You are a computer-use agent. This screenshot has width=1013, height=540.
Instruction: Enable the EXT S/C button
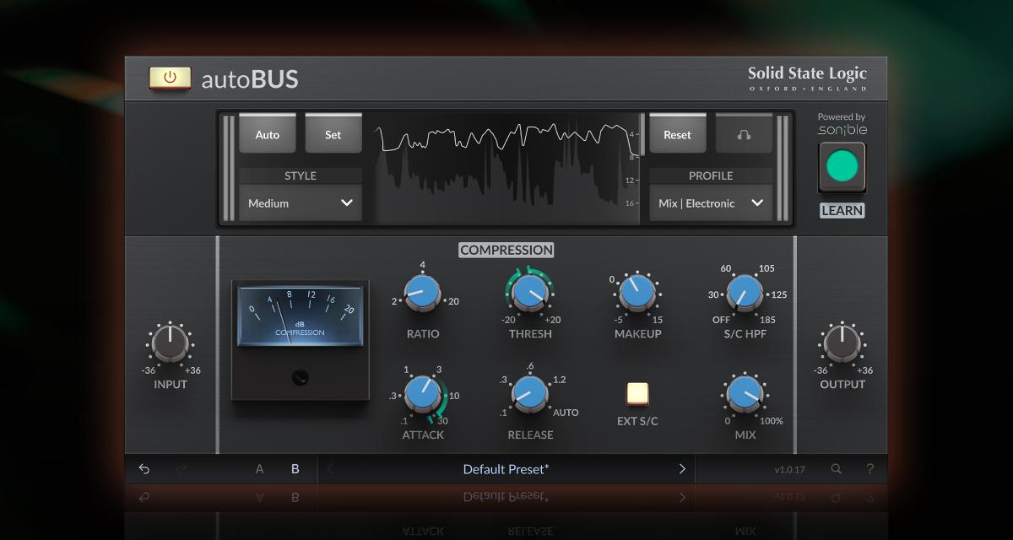click(637, 393)
